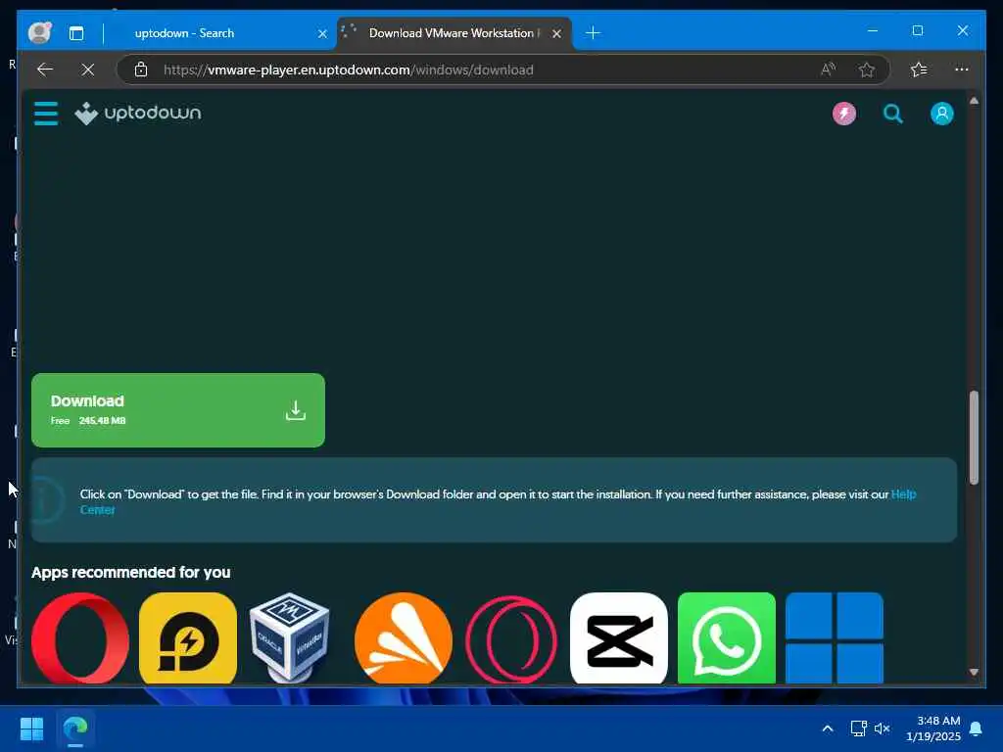
Task: Click the scrollbar down arrow
Action: pos(974,672)
